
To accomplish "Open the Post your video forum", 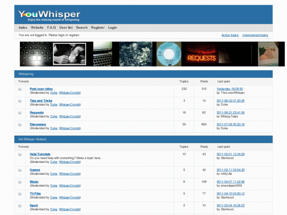I will (41, 89).
